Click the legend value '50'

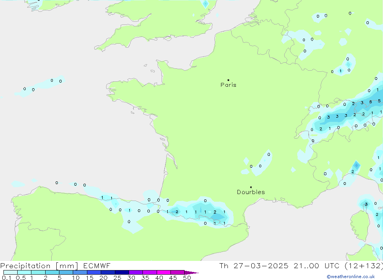(187, 278)
